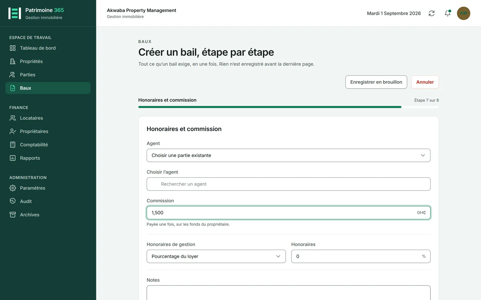The height and width of the screenshot is (300, 481).
Task: Click the 'Rien n'est enregistré' subtitle text
Action: [x=226, y=64]
